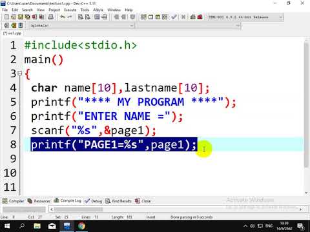This screenshot has height=232, width=310.
Task: Click the Close file toolbar icon
Action: tap(34, 17)
